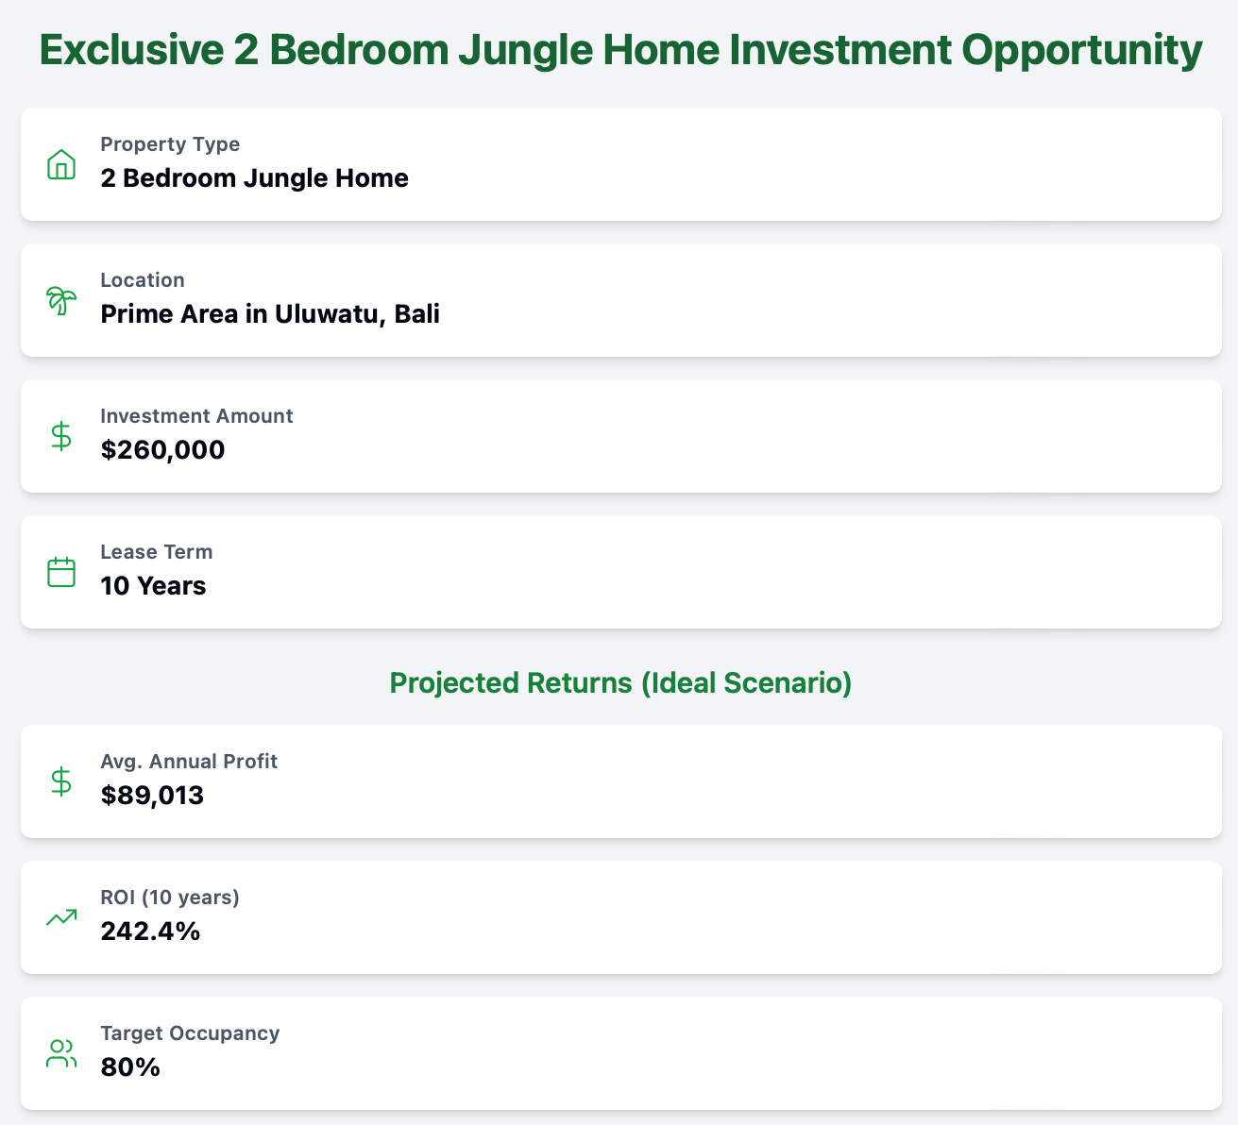Click the palm tree Location icon
The height and width of the screenshot is (1125, 1238).
pyautogui.click(x=61, y=300)
